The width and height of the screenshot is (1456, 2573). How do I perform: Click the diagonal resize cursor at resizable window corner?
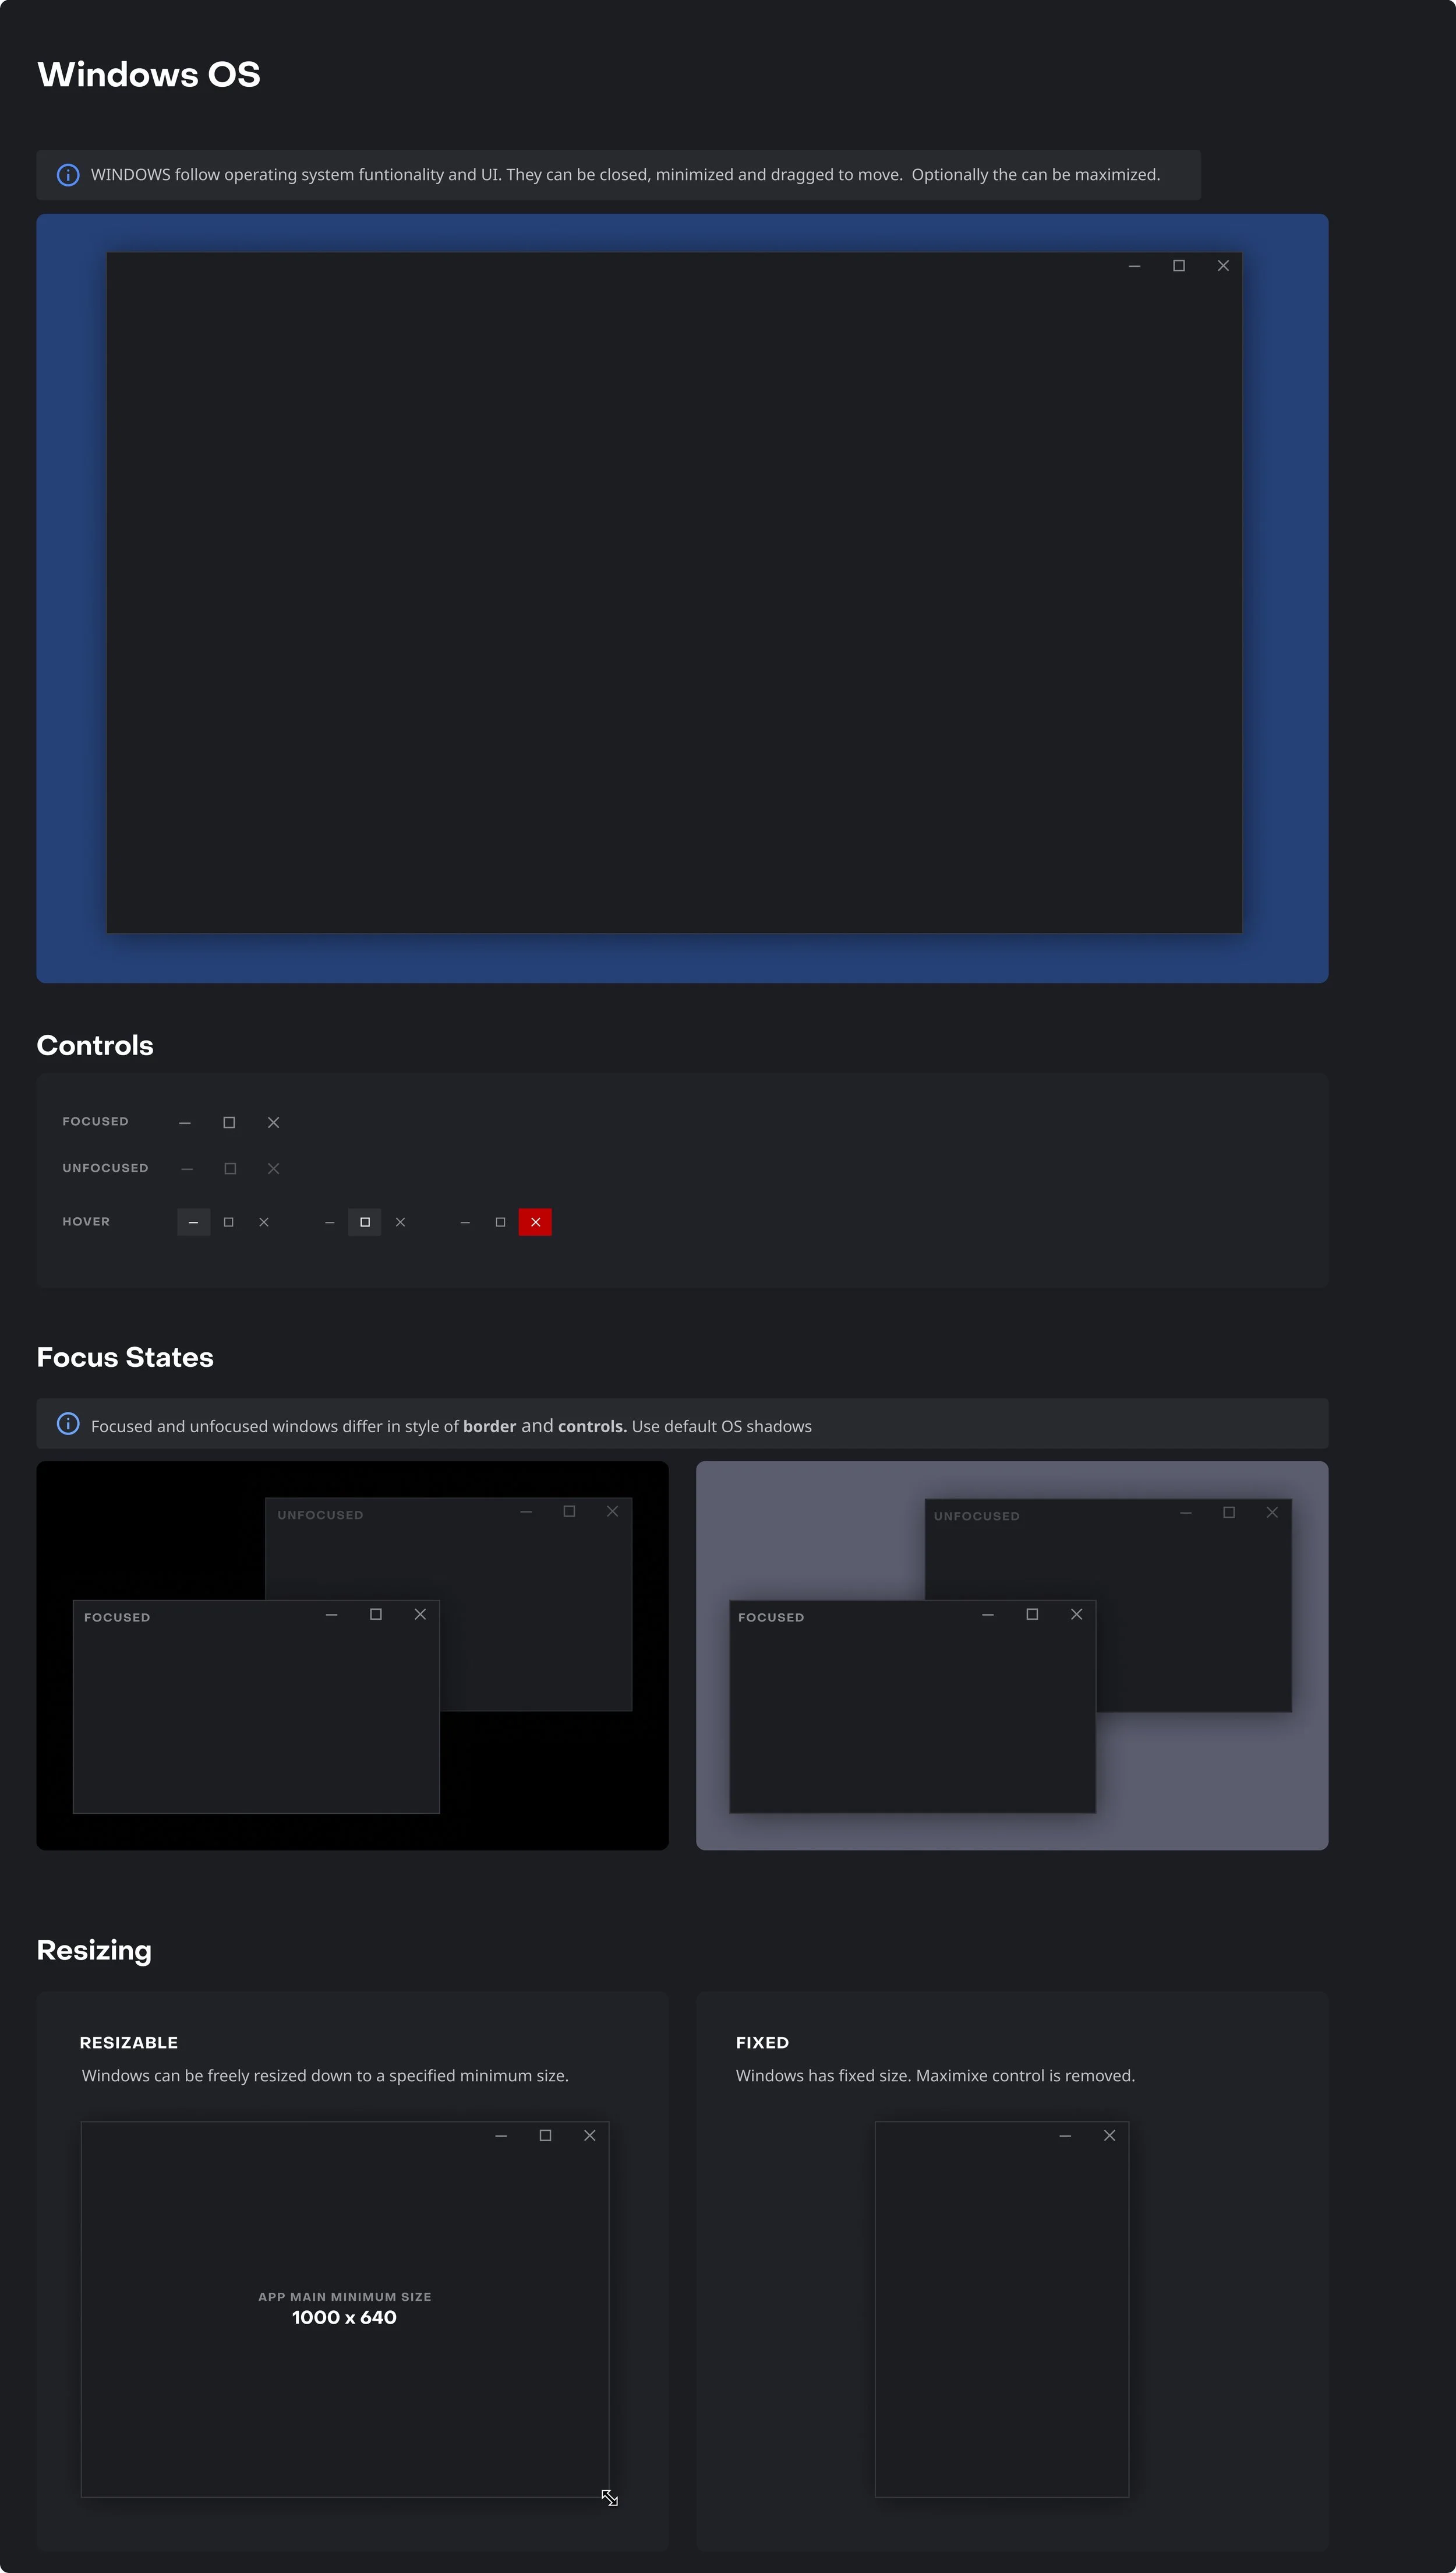[x=609, y=2498]
